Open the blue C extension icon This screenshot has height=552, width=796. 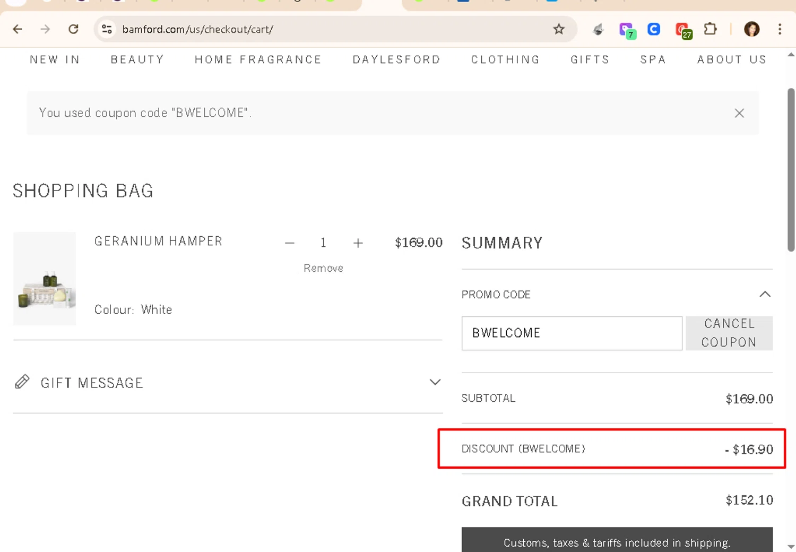pyautogui.click(x=654, y=29)
